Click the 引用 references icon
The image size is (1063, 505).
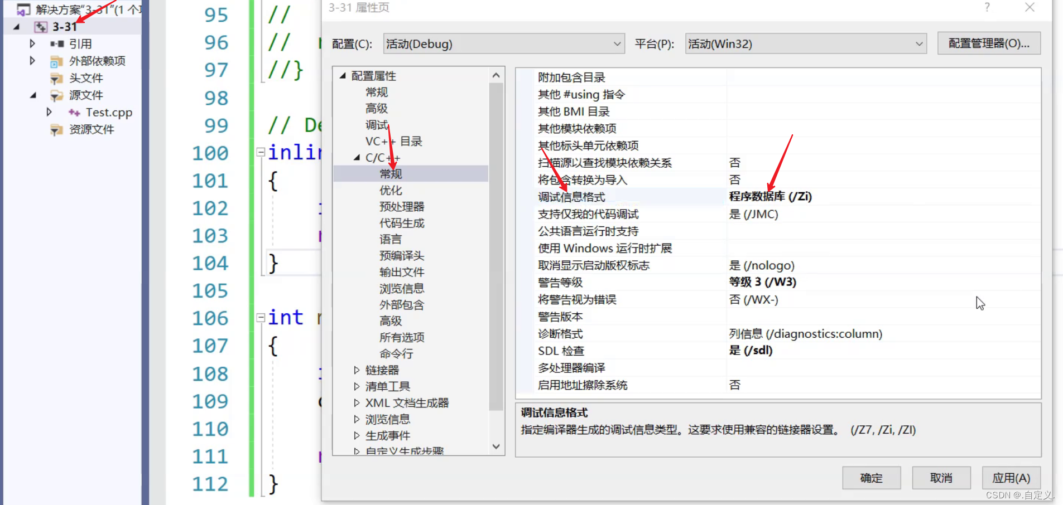click(57, 43)
